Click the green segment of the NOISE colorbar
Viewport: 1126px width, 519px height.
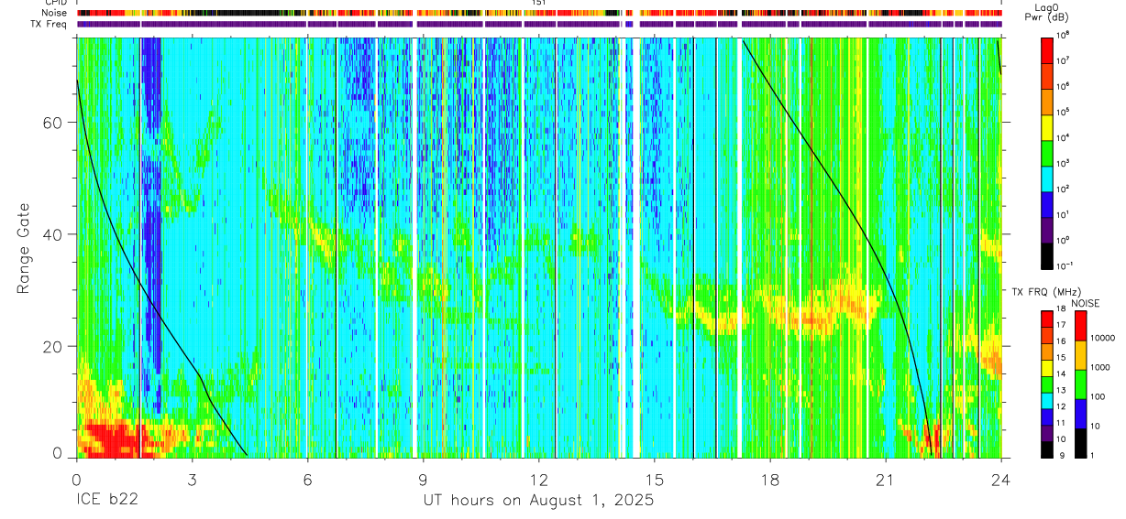pyautogui.click(x=1082, y=384)
